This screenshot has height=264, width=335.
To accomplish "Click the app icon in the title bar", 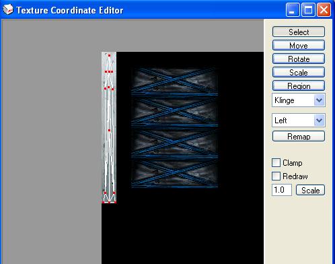I will [8, 9].
